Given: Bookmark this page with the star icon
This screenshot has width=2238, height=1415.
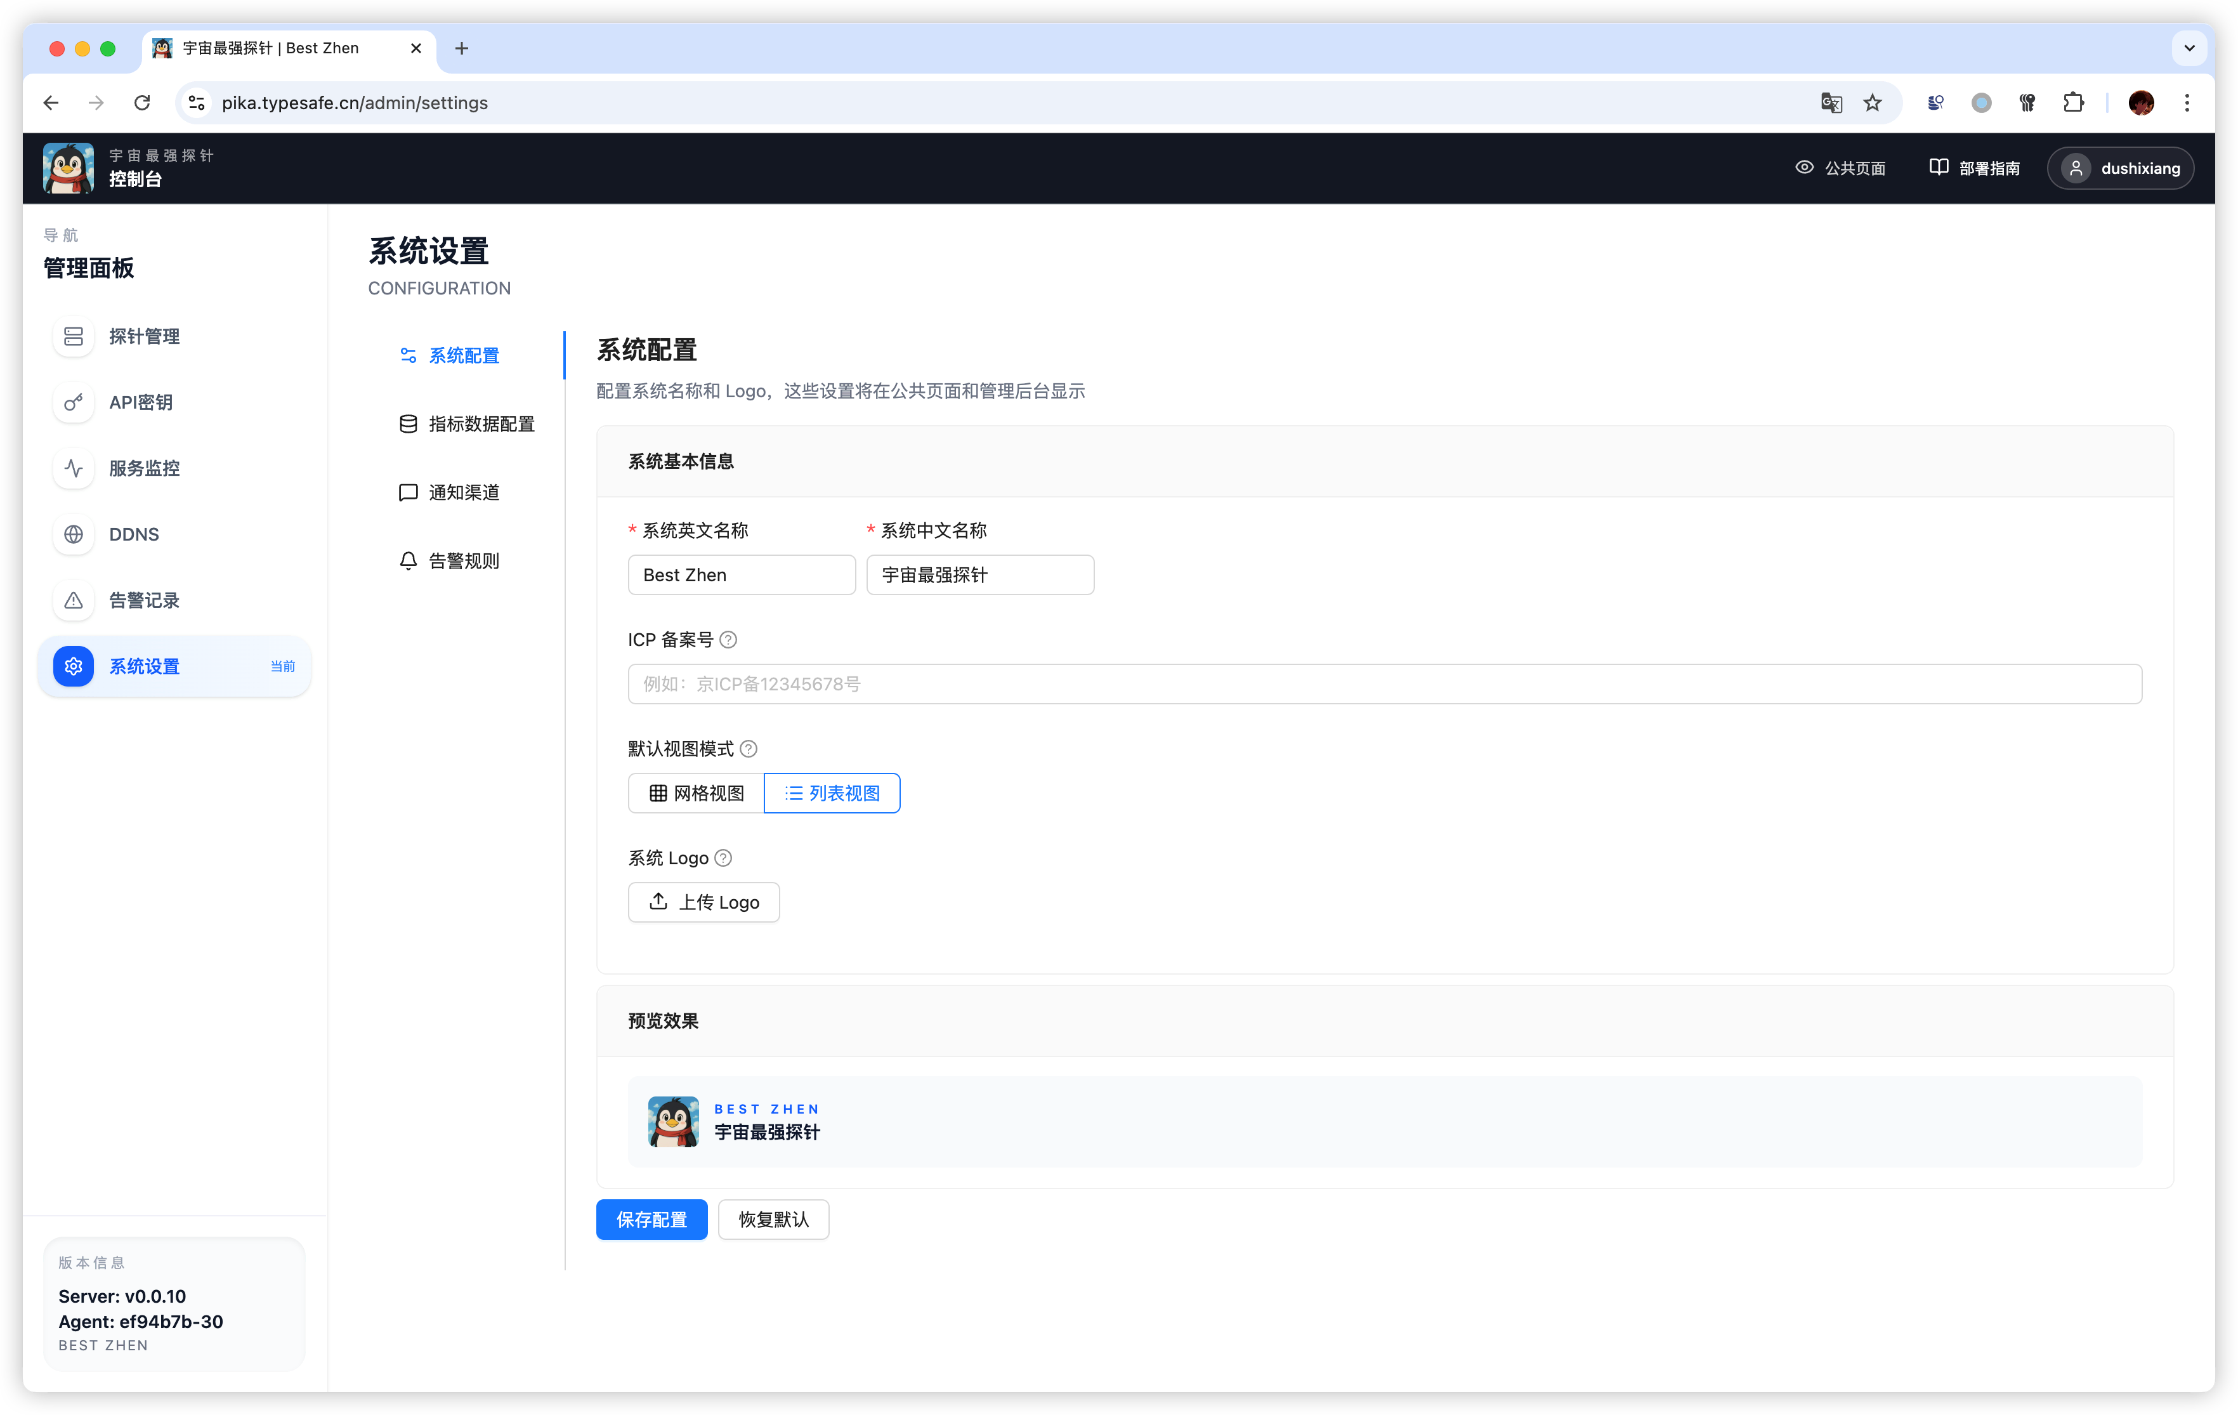Looking at the screenshot, I should point(1872,102).
